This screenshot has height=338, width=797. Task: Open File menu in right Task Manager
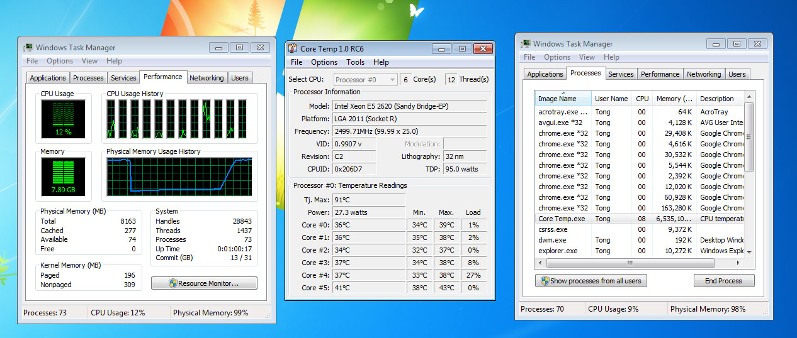click(x=529, y=57)
